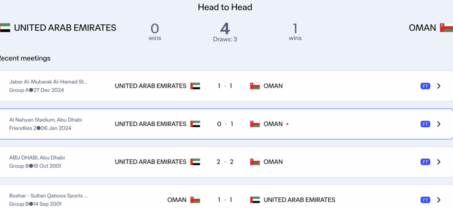Click UAE flag in the head-to-head header
This screenshot has height=208, width=453.
pos(5,28)
